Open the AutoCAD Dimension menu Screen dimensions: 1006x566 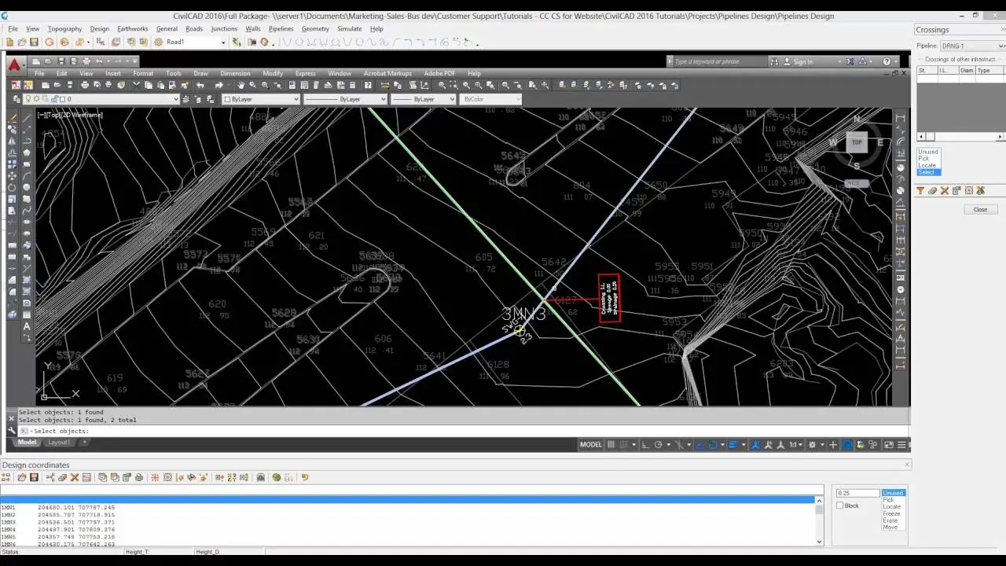coord(235,73)
